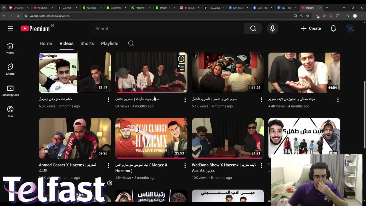
Task: Click the '43K views • 5 months ago' text
Action: pos(135,178)
